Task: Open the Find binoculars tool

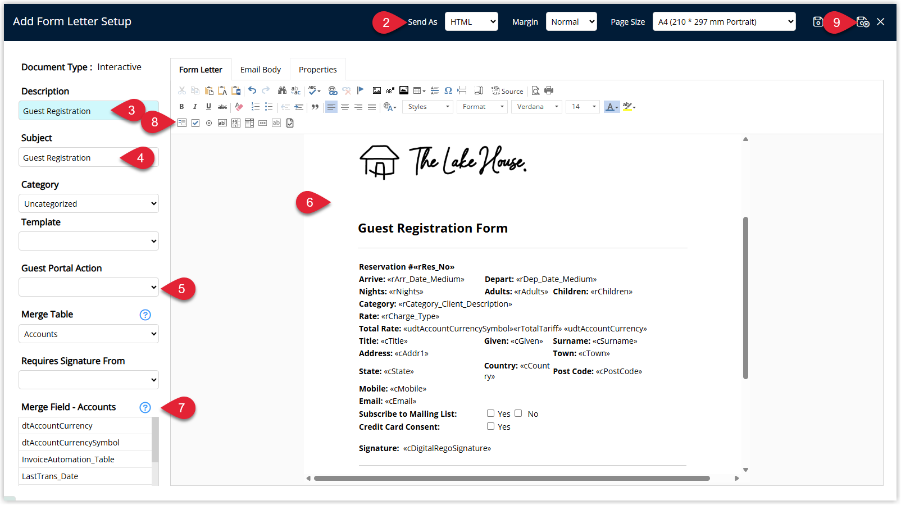Action: (x=282, y=90)
